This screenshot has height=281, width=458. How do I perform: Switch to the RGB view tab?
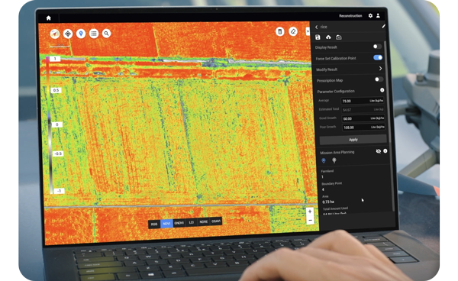154,224
